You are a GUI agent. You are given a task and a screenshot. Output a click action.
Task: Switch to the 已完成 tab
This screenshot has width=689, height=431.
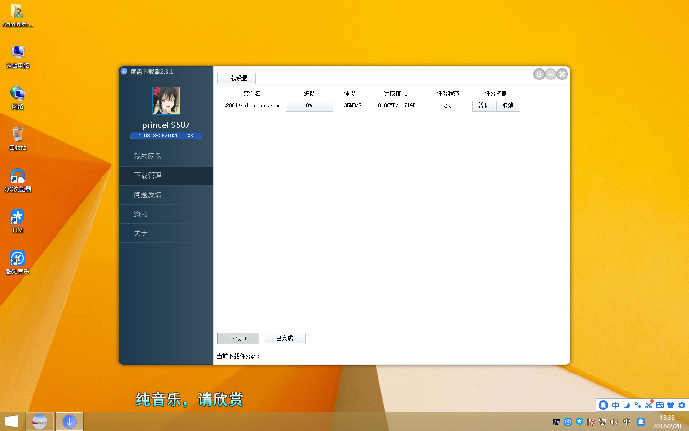point(284,339)
